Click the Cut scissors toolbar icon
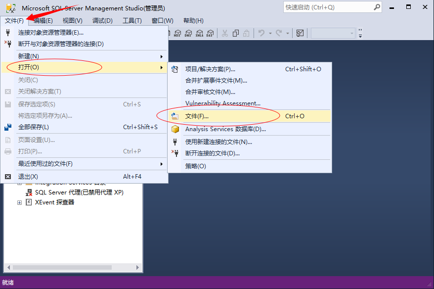The width and height of the screenshot is (434, 289). (x=225, y=33)
